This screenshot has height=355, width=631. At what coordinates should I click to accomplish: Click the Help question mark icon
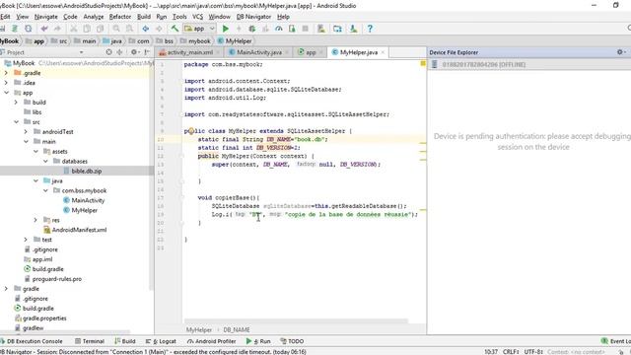coord(370,29)
